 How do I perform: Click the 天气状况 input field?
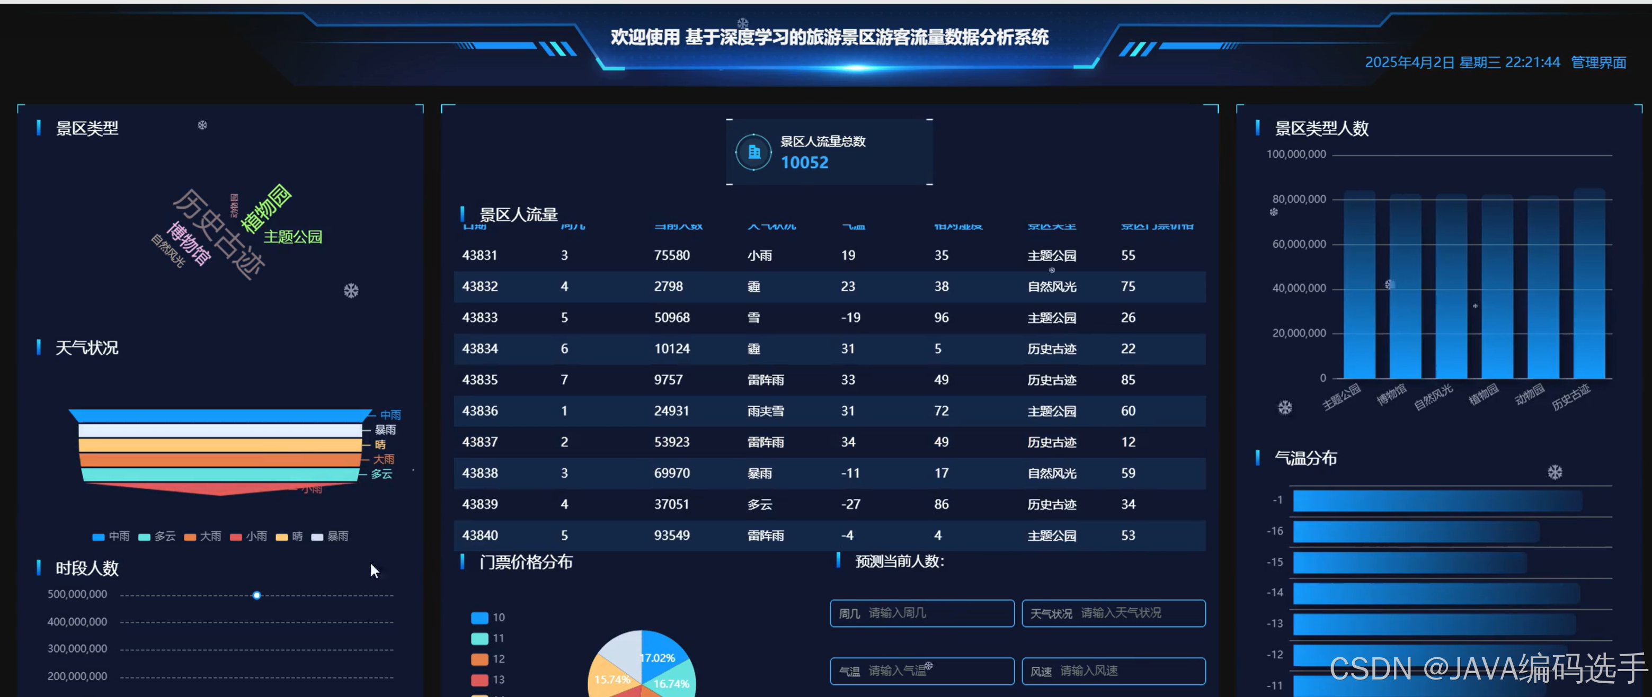point(1113,613)
